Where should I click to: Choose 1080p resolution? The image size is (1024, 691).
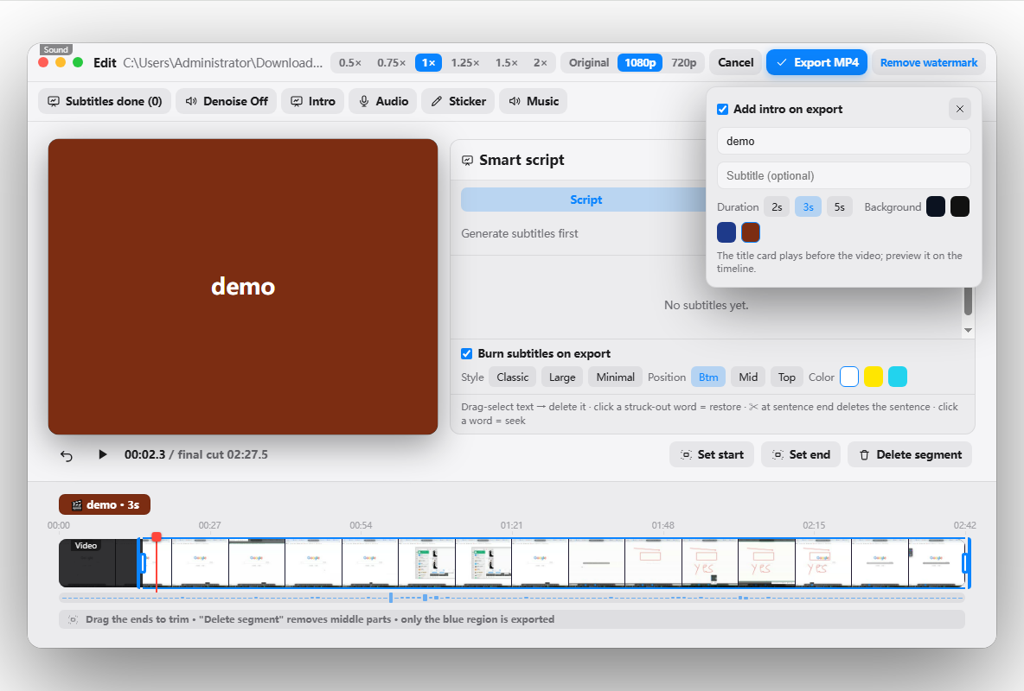pyautogui.click(x=640, y=63)
